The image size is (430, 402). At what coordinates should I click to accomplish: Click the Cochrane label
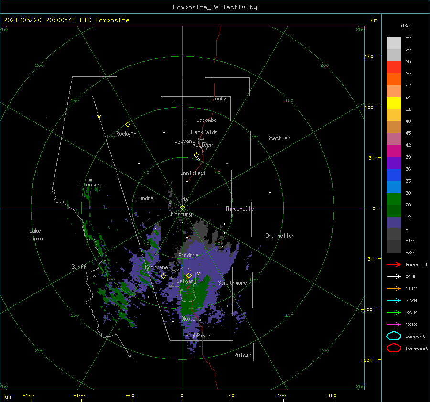point(156,267)
